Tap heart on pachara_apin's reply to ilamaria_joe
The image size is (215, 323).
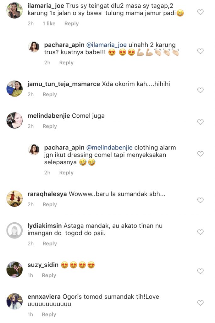[200, 51]
